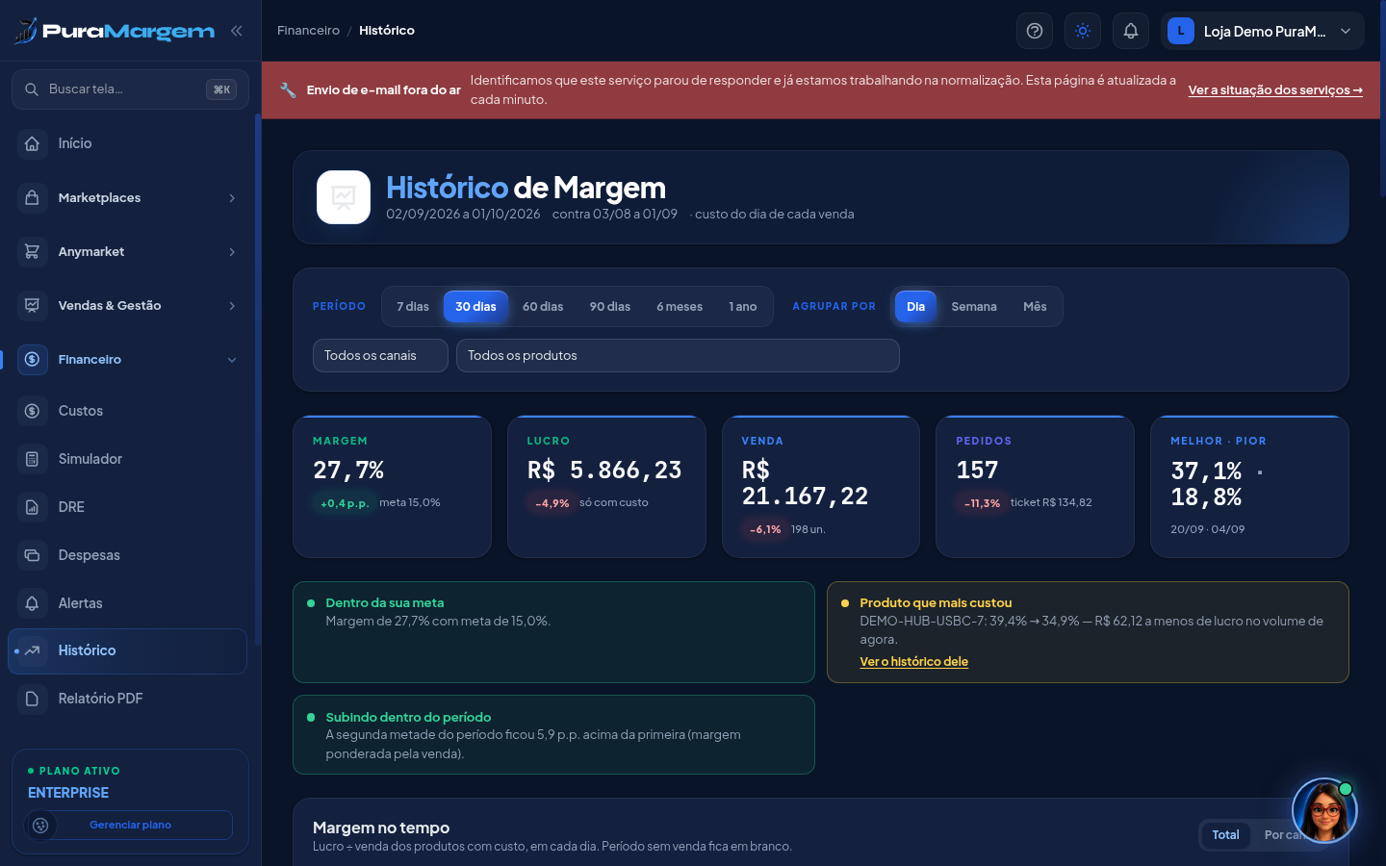Select the 60 dias period
Viewport: 1386px width, 866px height.
[543, 307]
